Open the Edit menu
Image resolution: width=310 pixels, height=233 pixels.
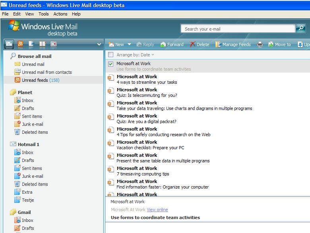(17, 14)
